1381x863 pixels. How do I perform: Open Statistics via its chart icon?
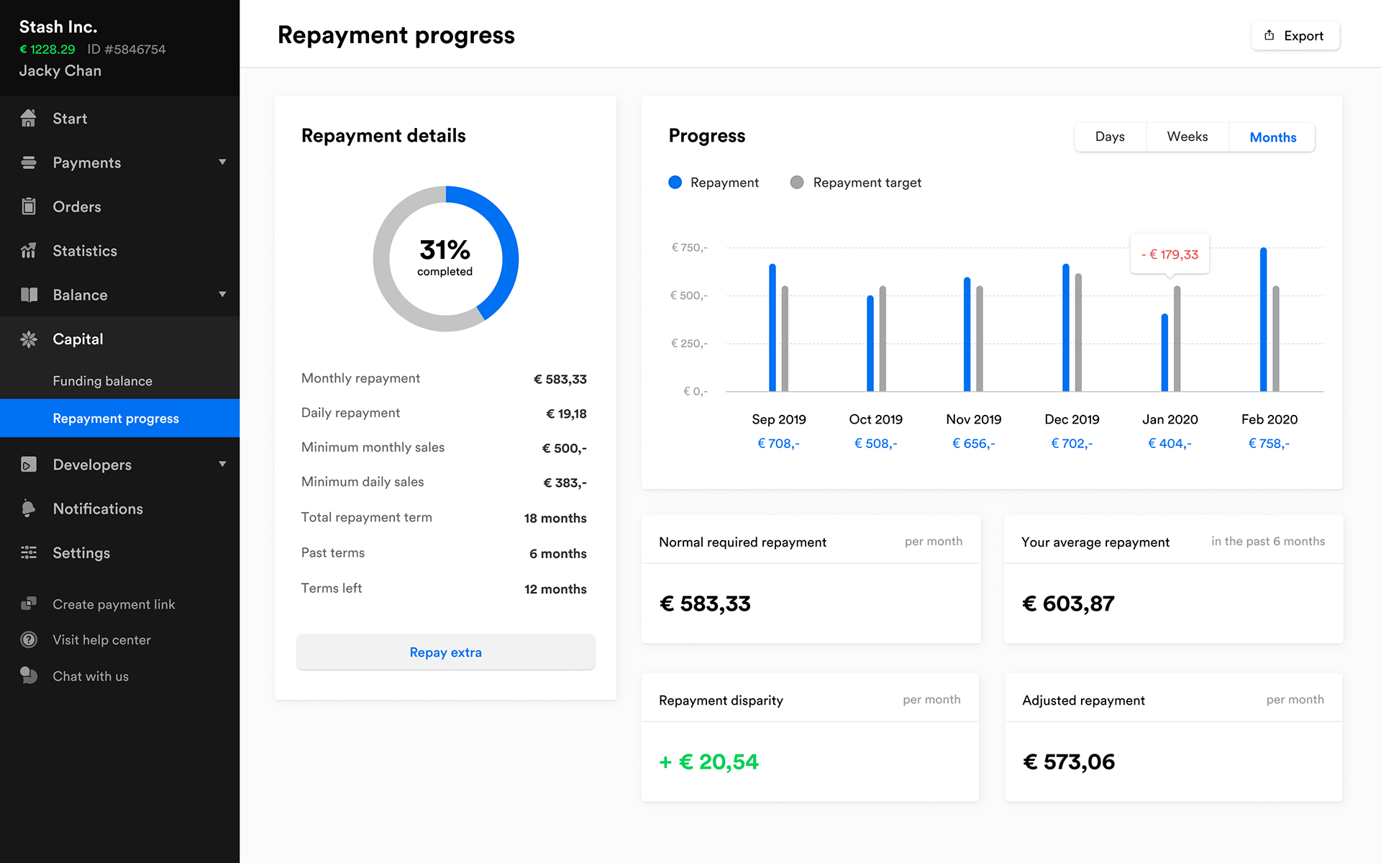[x=29, y=251]
